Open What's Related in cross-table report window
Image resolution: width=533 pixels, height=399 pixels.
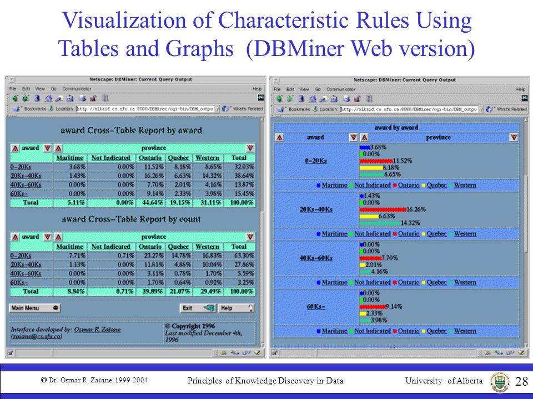coord(243,109)
